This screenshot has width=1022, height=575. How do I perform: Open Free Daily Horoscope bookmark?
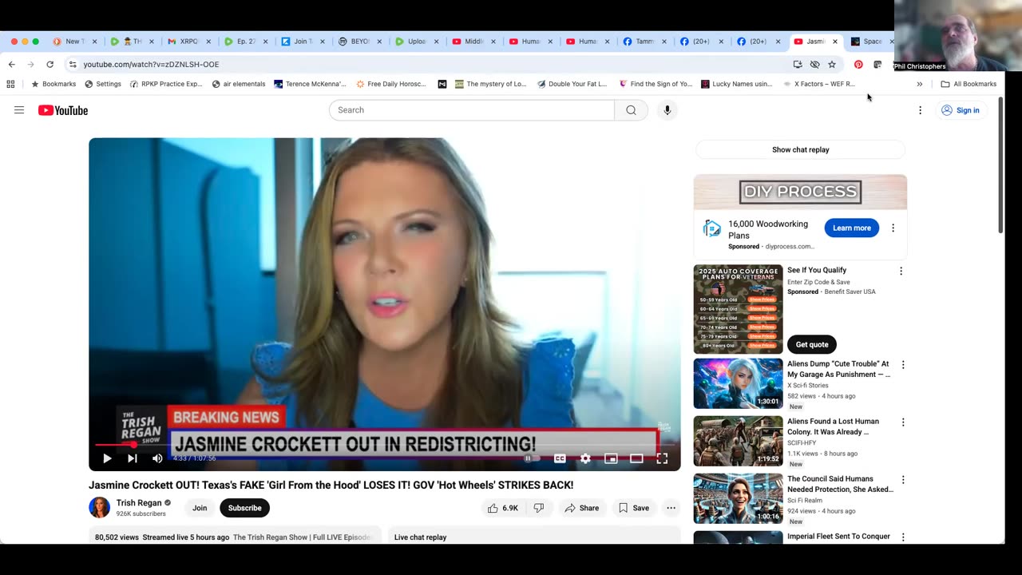[391, 84]
